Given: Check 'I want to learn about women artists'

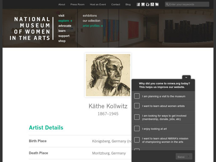Looking at the screenshot, I should (137, 106).
